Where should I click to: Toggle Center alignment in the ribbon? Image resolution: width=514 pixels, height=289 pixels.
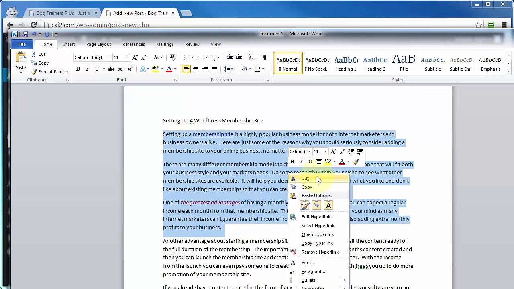point(196,69)
